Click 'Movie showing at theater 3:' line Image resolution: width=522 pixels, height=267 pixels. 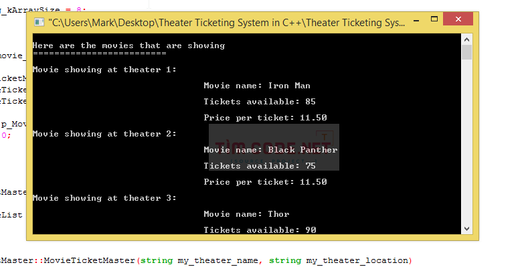(104, 198)
